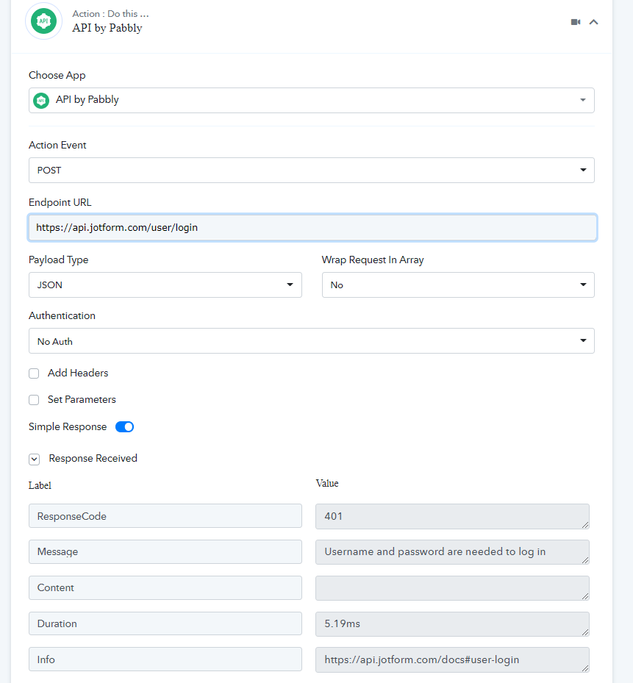Viewport: 633px width, 683px height.
Task: Check the Add Headers checkbox
Action: 34,373
